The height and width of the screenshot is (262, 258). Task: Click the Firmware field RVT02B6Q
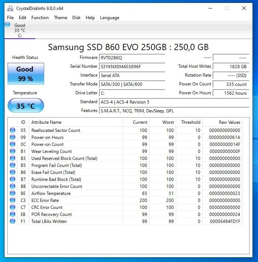pyautogui.click(x=132, y=58)
